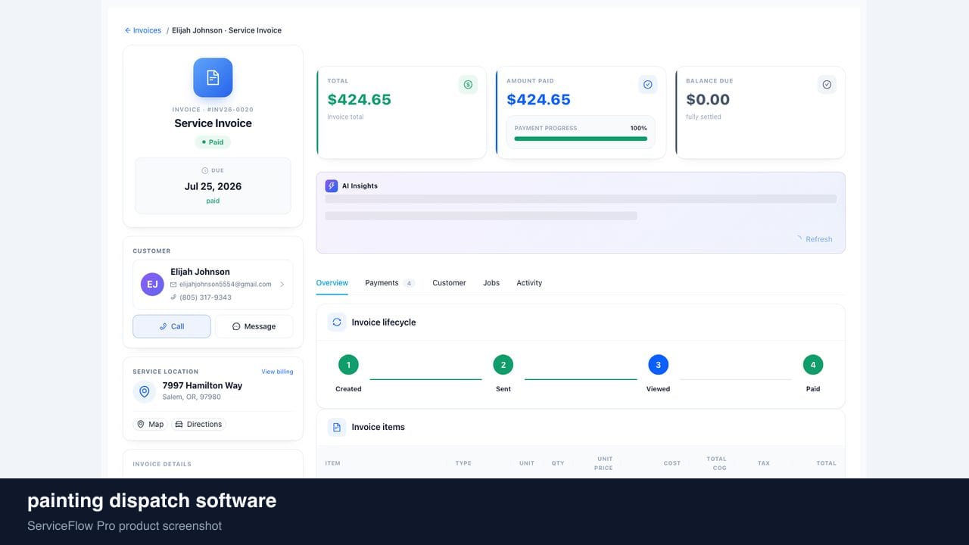The width and height of the screenshot is (969, 545).
Task: Switch to the Jobs tab
Action: click(x=491, y=283)
